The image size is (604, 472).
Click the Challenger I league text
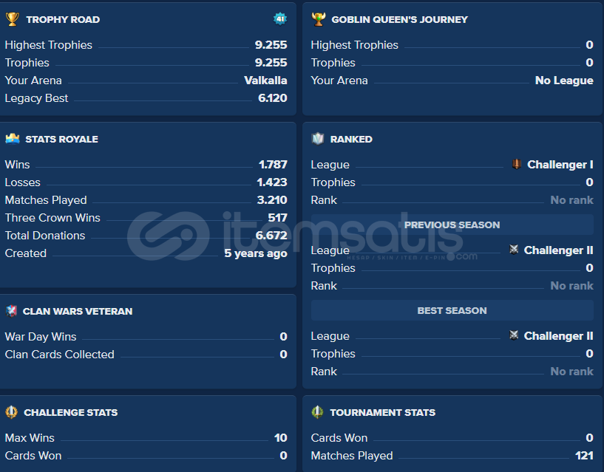pos(560,165)
